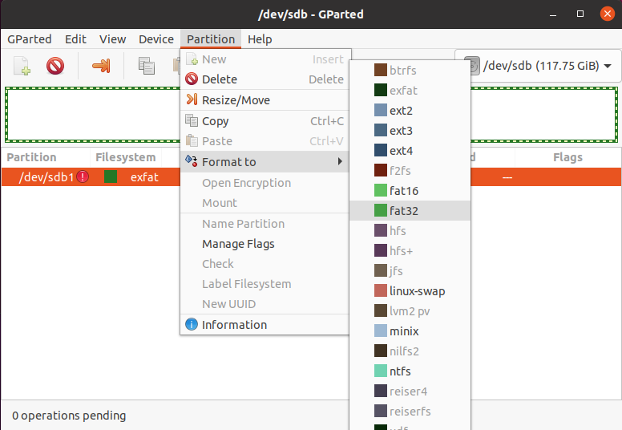
Task: Click the Flags column header
Action: pyautogui.click(x=567, y=157)
